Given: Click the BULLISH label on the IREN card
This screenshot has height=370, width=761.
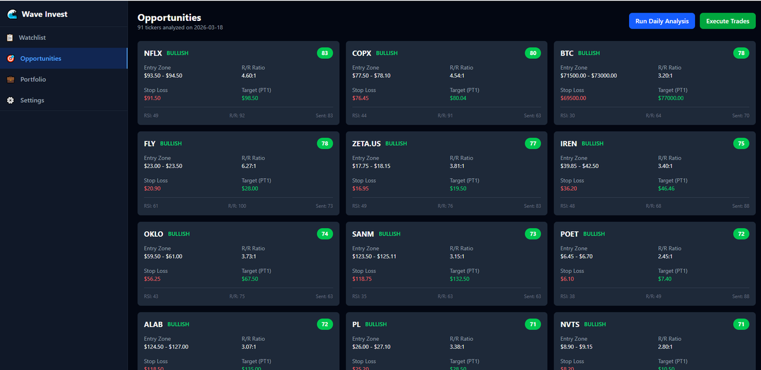Looking at the screenshot, I should tap(592, 144).
